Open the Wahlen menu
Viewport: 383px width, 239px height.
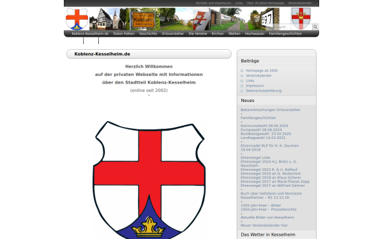tap(234, 34)
